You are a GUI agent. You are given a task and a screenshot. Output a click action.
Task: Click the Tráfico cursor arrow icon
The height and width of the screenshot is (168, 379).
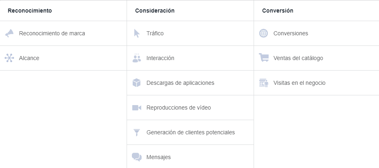click(x=137, y=33)
